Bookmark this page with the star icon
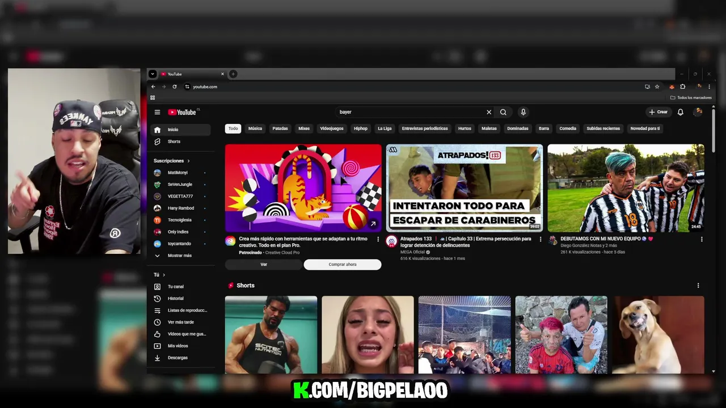Screen dimensions: 726x408 (x=657, y=87)
